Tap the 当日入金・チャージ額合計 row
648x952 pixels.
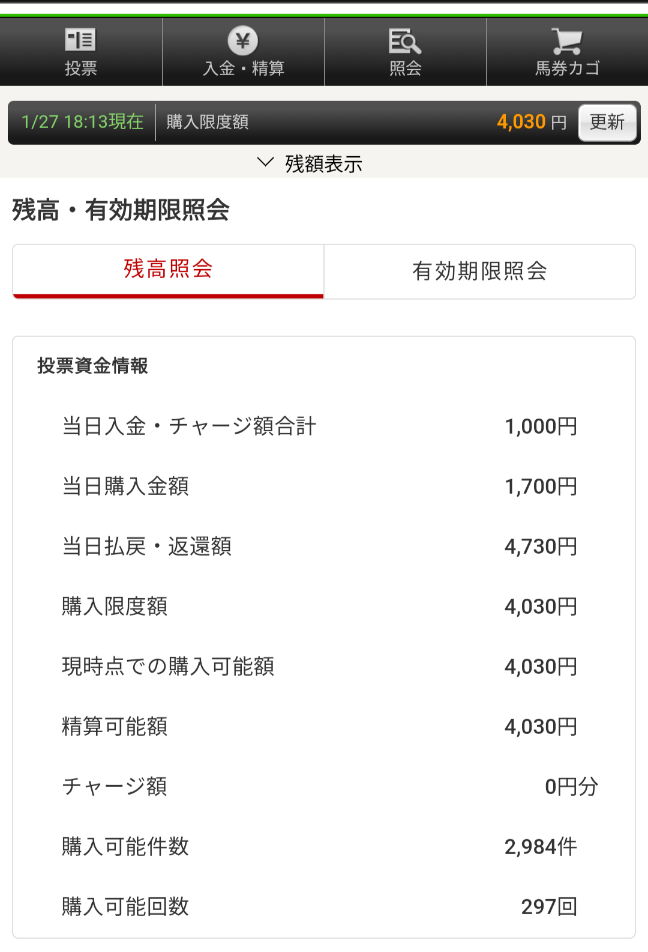[x=189, y=426]
